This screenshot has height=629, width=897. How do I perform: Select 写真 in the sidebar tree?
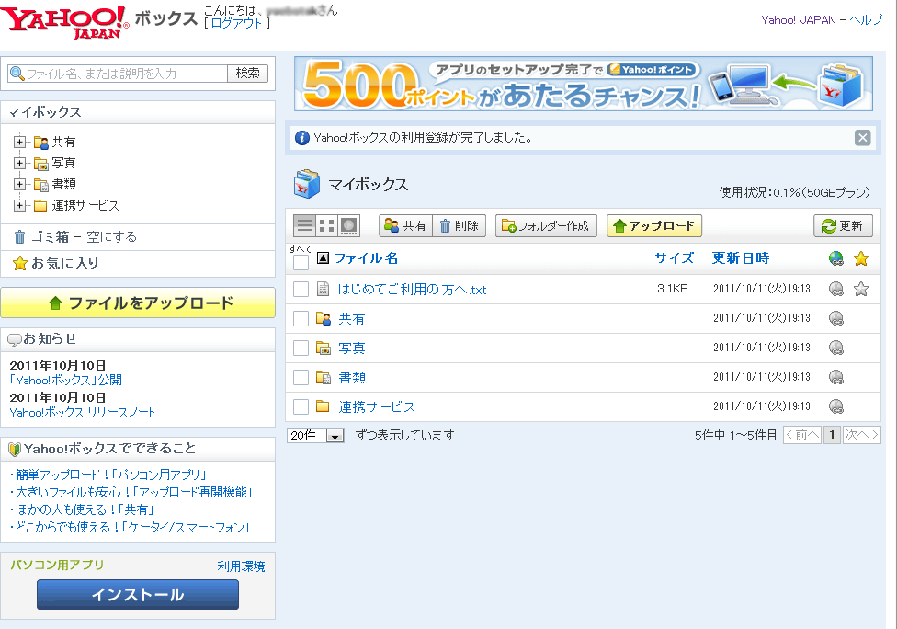tap(63, 163)
